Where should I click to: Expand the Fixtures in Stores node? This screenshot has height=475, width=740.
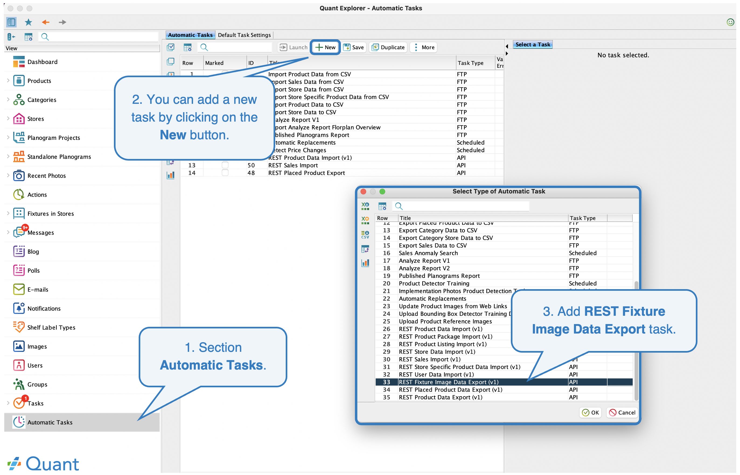tap(8, 214)
